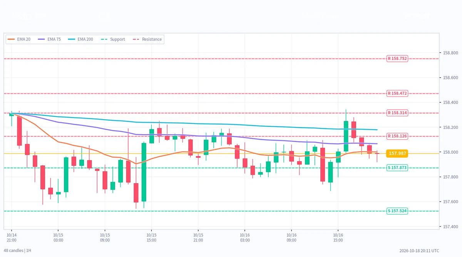Screen dimensions: 462x257
Task: Click the 158.400 price axis label
Action: point(451,102)
